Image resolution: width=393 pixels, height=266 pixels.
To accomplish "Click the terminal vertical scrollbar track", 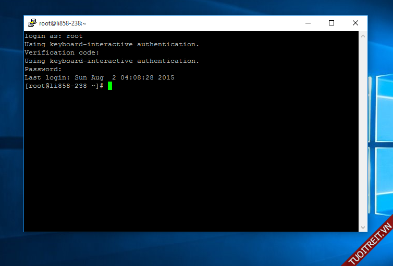I will point(363,130).
